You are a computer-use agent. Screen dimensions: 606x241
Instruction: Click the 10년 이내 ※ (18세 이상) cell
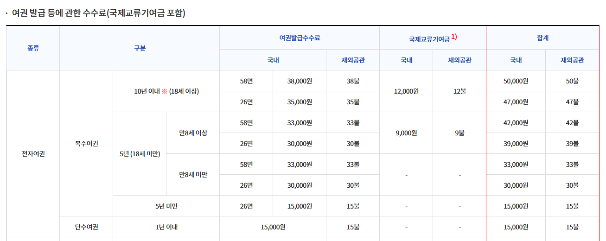tap(166, 91)
